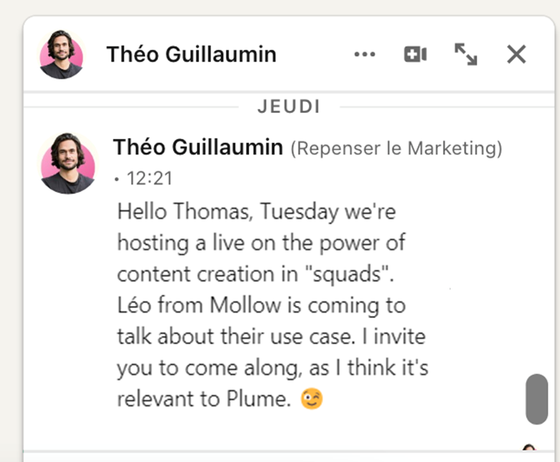Click the conversation scrollbar thumb

click(537, 399)
